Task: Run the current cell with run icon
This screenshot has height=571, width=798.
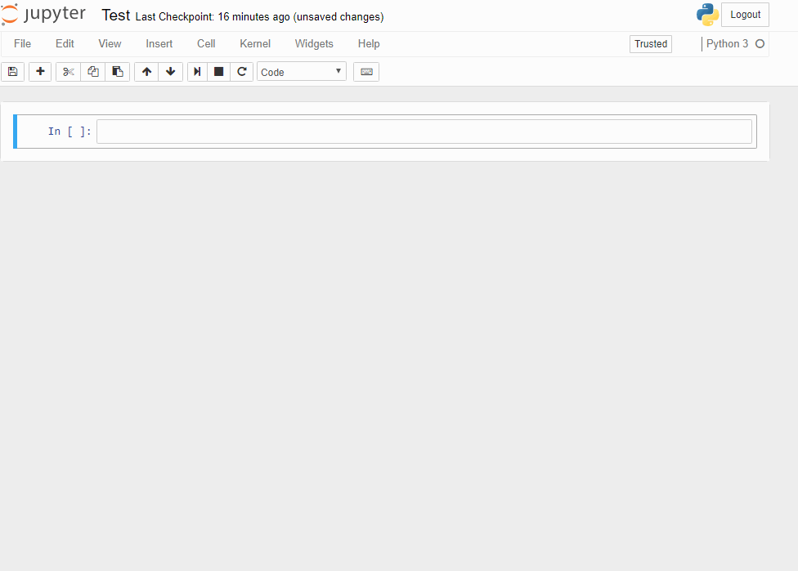Action: [x=196, y=72]
